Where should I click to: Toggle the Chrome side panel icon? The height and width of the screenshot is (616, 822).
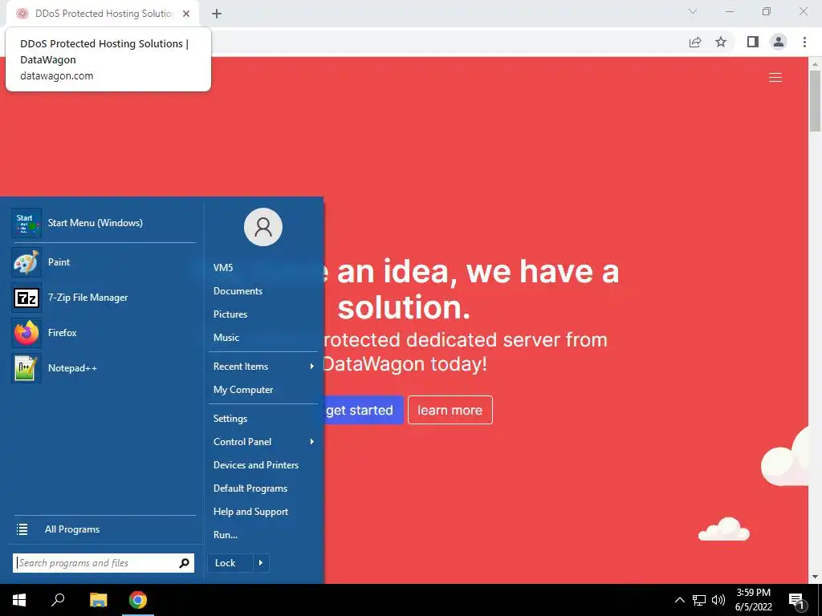tap(753, 42)
